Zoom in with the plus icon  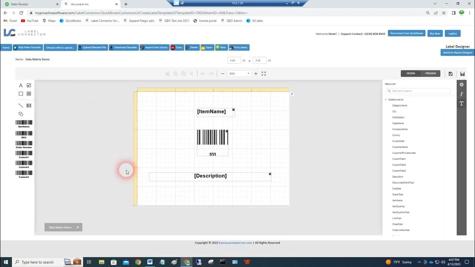click(256, 74)
